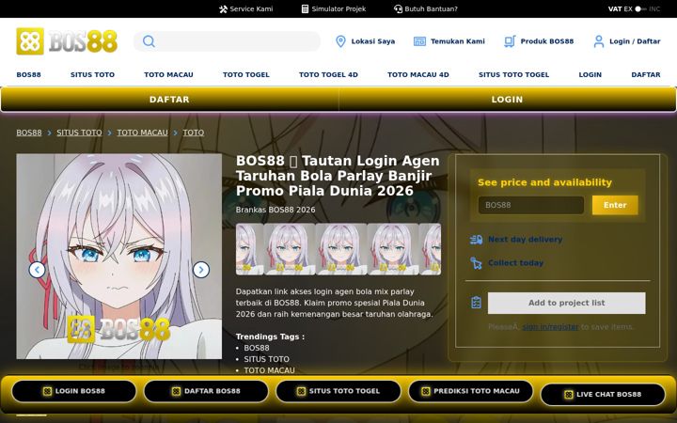Show previous image with left arrow
The width and height of the screenshot is (677, 423).
(x=37, y=270)
